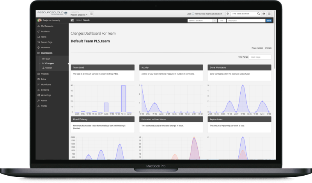
Task: Click the Time Range insert range field
Action: [x=260, y=57]
